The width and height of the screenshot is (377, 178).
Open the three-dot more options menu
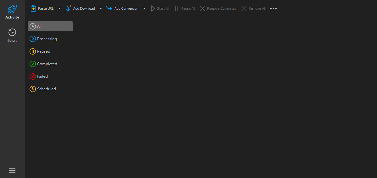pyautogui.click(x=273, y=8)
